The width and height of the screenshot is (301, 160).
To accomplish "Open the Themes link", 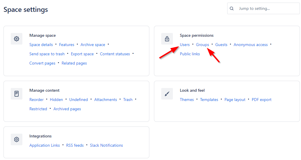I will [187, 100].
